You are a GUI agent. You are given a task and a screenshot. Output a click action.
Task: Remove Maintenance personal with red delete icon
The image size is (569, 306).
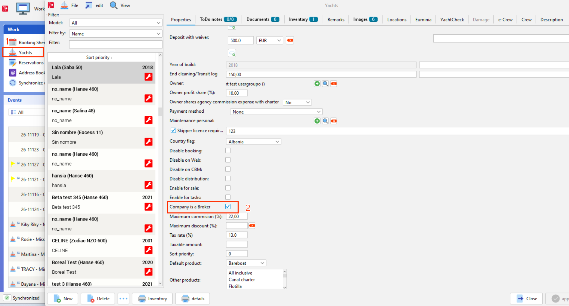tap(334, 121)
